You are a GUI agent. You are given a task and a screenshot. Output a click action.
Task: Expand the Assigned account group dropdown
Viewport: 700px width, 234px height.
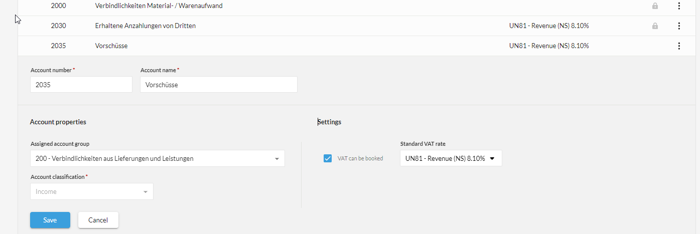click(x=157, y=158)
